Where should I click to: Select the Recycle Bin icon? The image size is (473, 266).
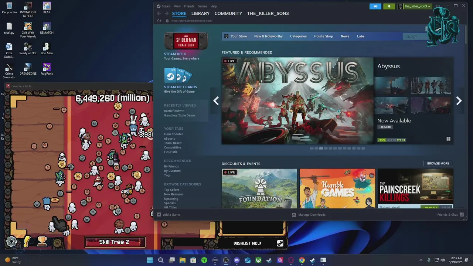pyautogui.click(x=9, y=8)
